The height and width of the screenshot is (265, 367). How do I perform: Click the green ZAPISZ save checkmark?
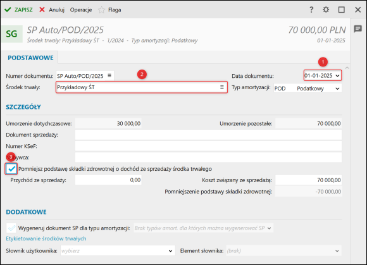pos(8,9)
